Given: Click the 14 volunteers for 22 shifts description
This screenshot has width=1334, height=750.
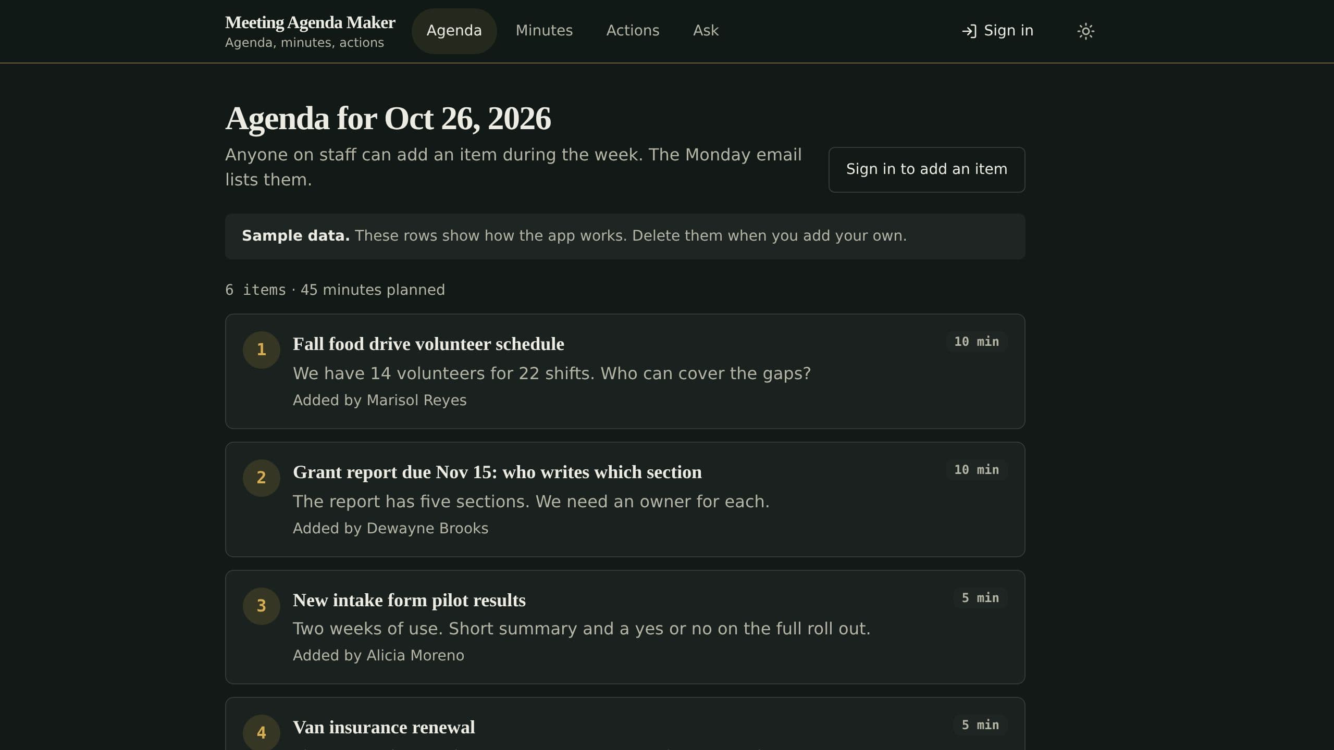Looking at the screenshot, I should tap(552, 373).
